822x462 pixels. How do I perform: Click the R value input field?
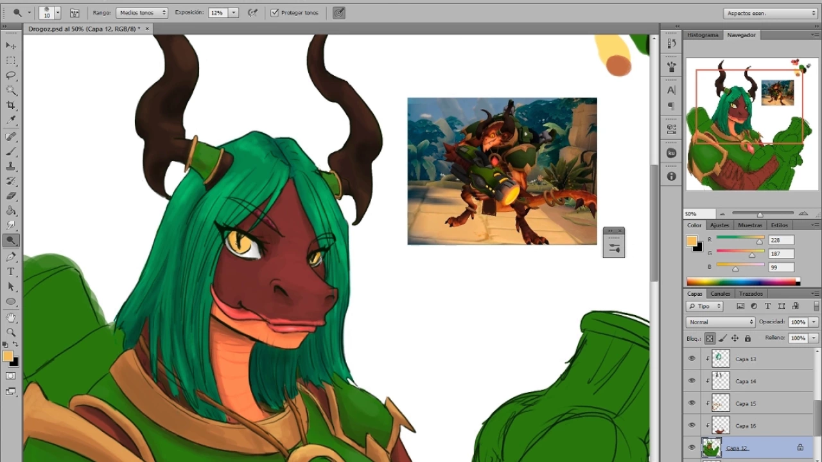click(781, 240)
